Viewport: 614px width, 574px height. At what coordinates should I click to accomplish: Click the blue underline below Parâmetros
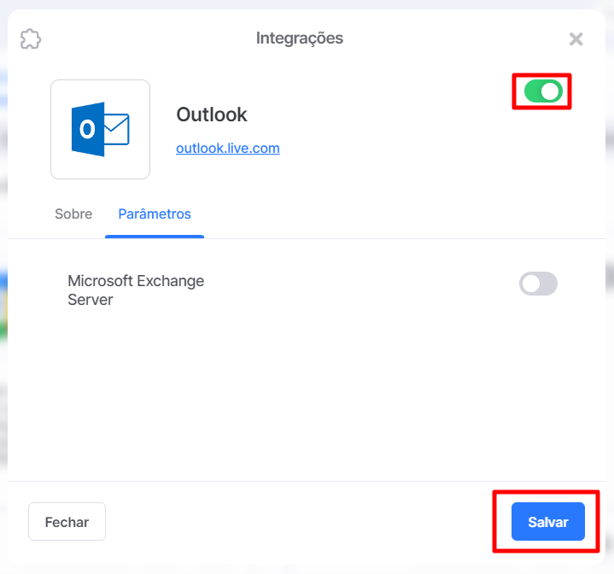(x=155, y=237)
